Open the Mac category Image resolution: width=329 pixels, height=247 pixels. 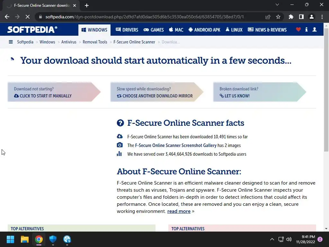pyautogui.click(x=176, y=30)
